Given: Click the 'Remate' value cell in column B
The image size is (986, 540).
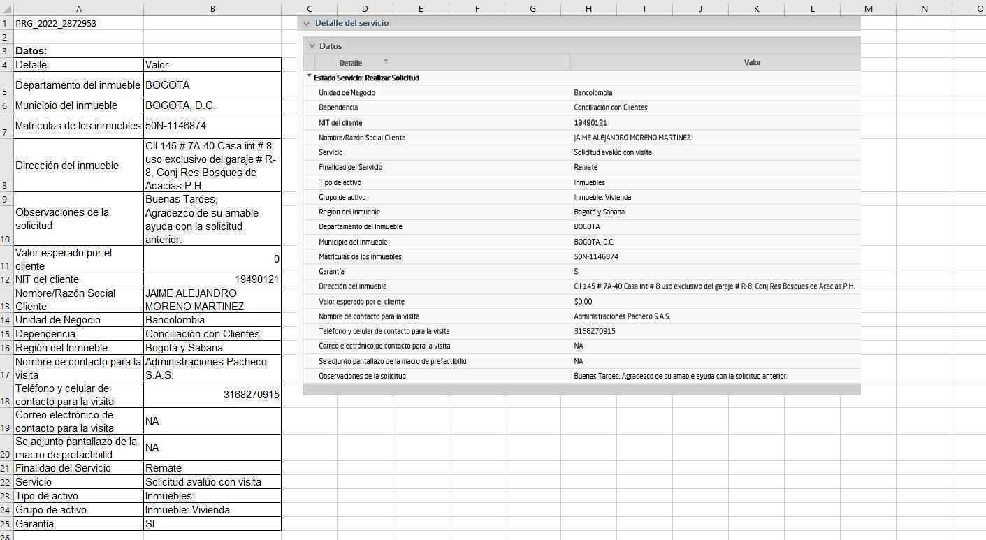Looking at the screenshot, I should pos(212,468).
